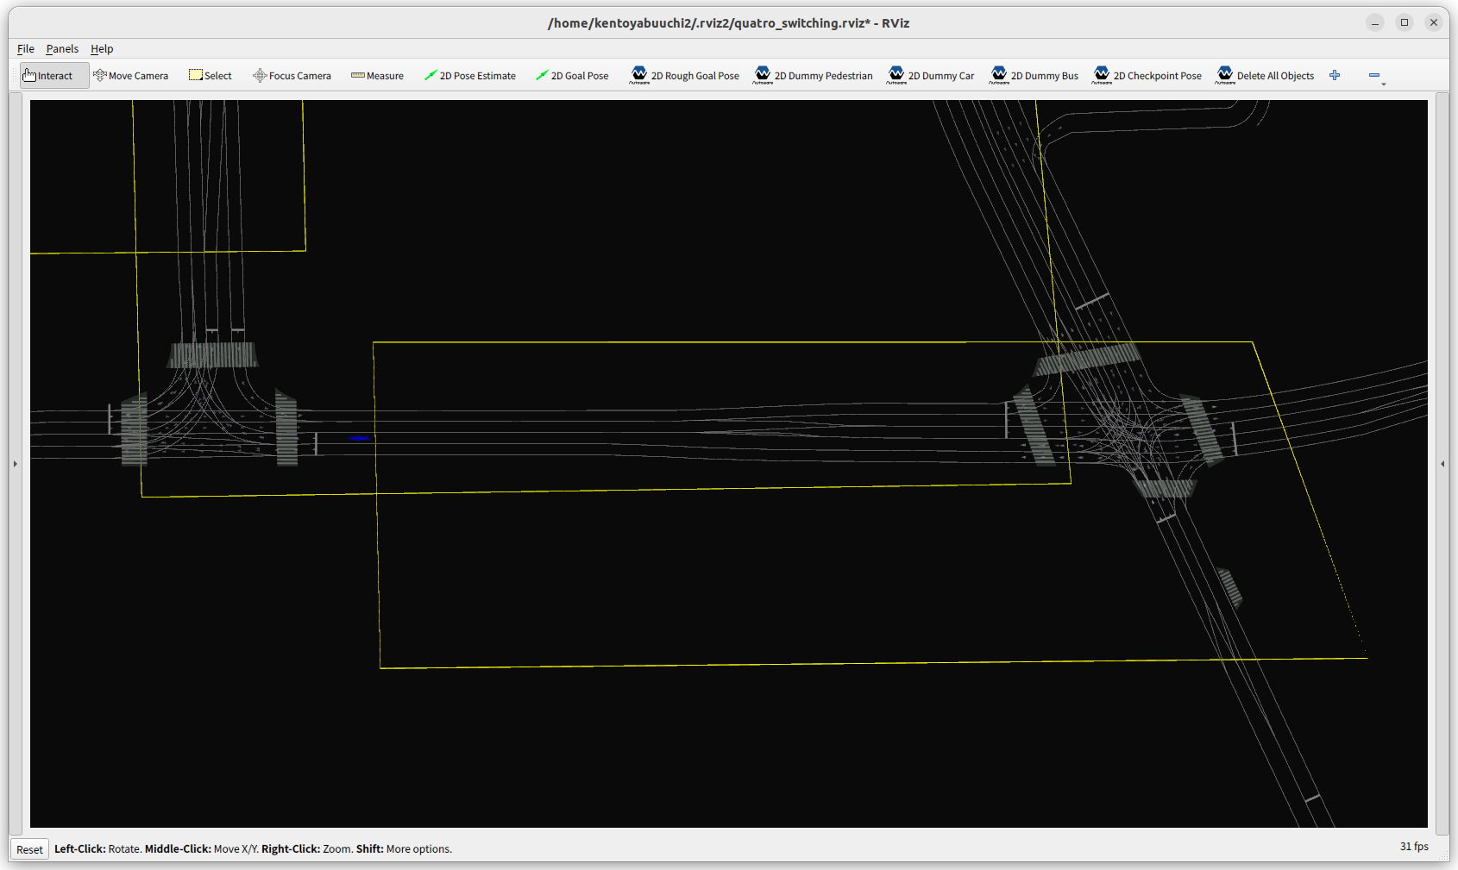Image resolution: width=1458 pixels, height=870 pixels.
Task: Open the remove tool minus dropdown
Action: tap(1376, 76)
